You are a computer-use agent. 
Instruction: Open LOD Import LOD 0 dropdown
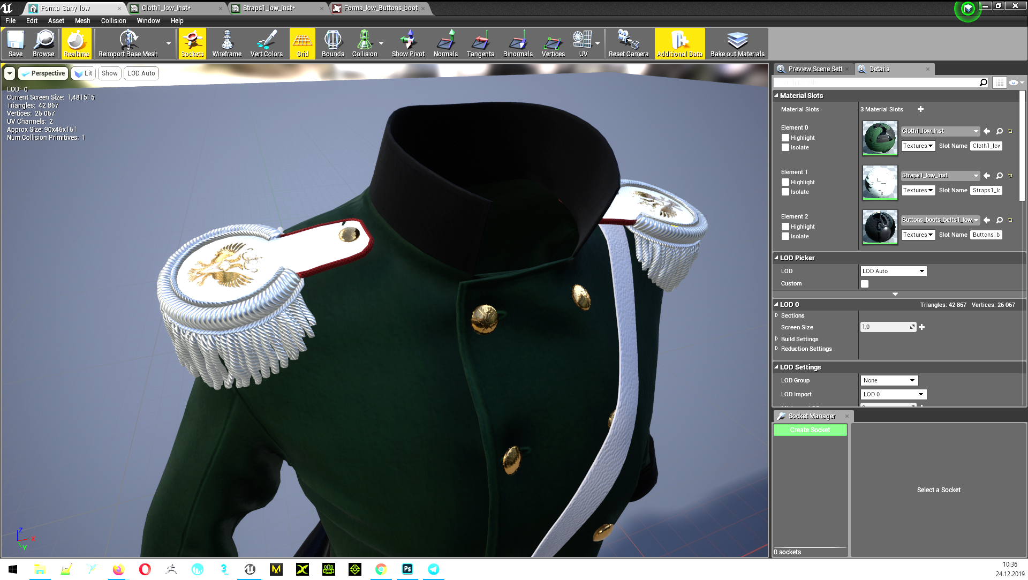point(893,394)
